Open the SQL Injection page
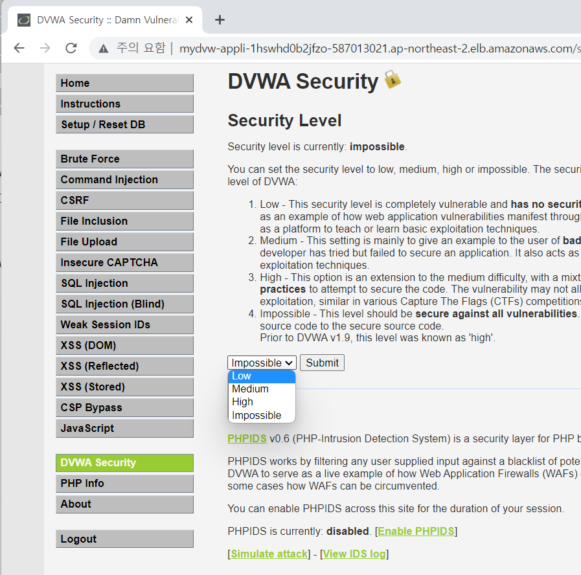Image resolution: width=581 pixels, height=575 pixels. [124, 284]
